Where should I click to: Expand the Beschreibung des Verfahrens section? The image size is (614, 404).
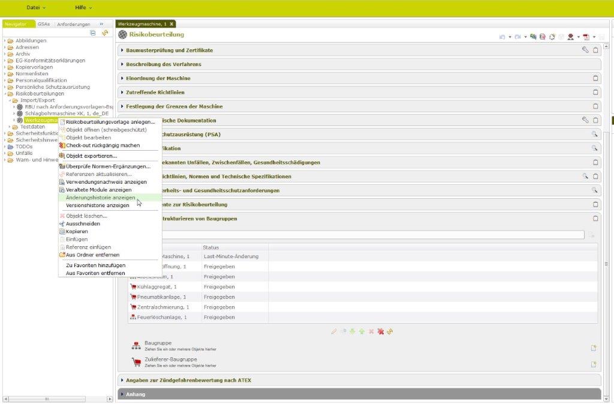(x=164, y=64)
